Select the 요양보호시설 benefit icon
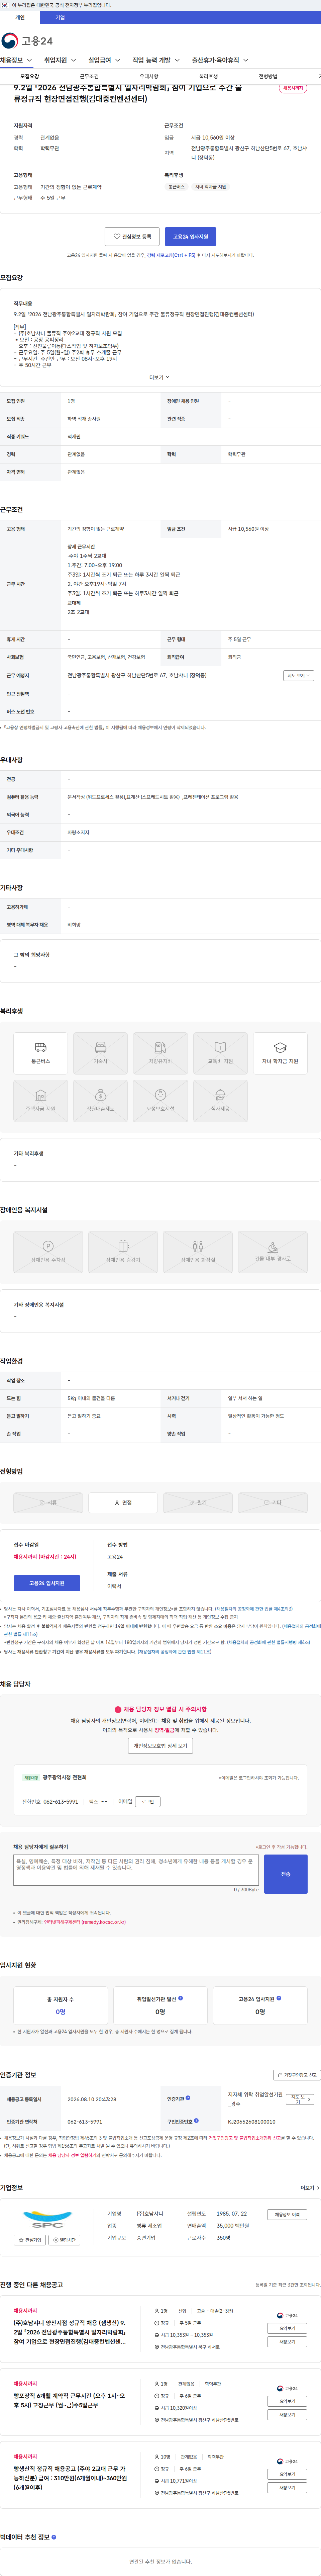321x2576 pixels. click(x=160, y=1101)
